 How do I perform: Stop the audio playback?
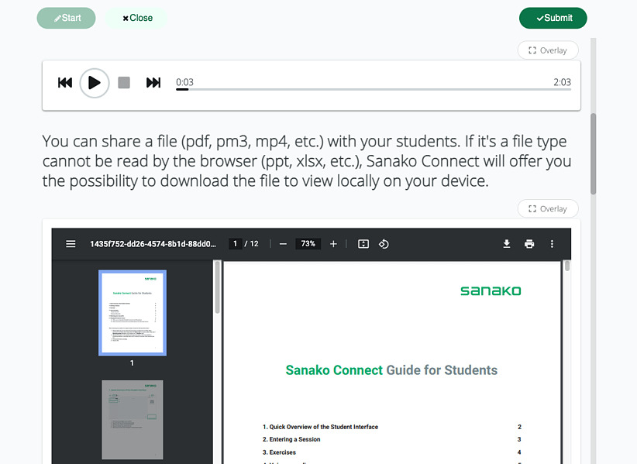coord(124,83)
